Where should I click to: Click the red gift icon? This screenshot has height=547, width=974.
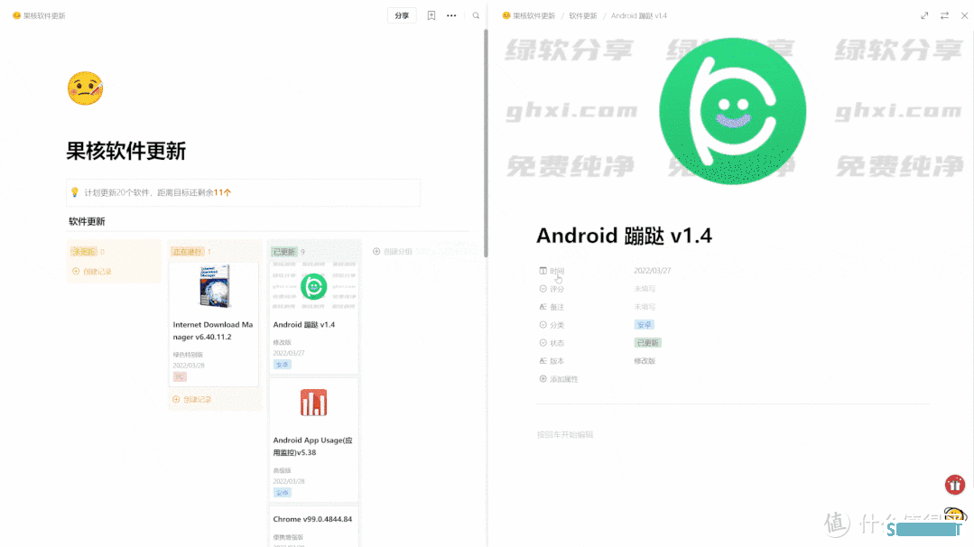coord(955,485)
